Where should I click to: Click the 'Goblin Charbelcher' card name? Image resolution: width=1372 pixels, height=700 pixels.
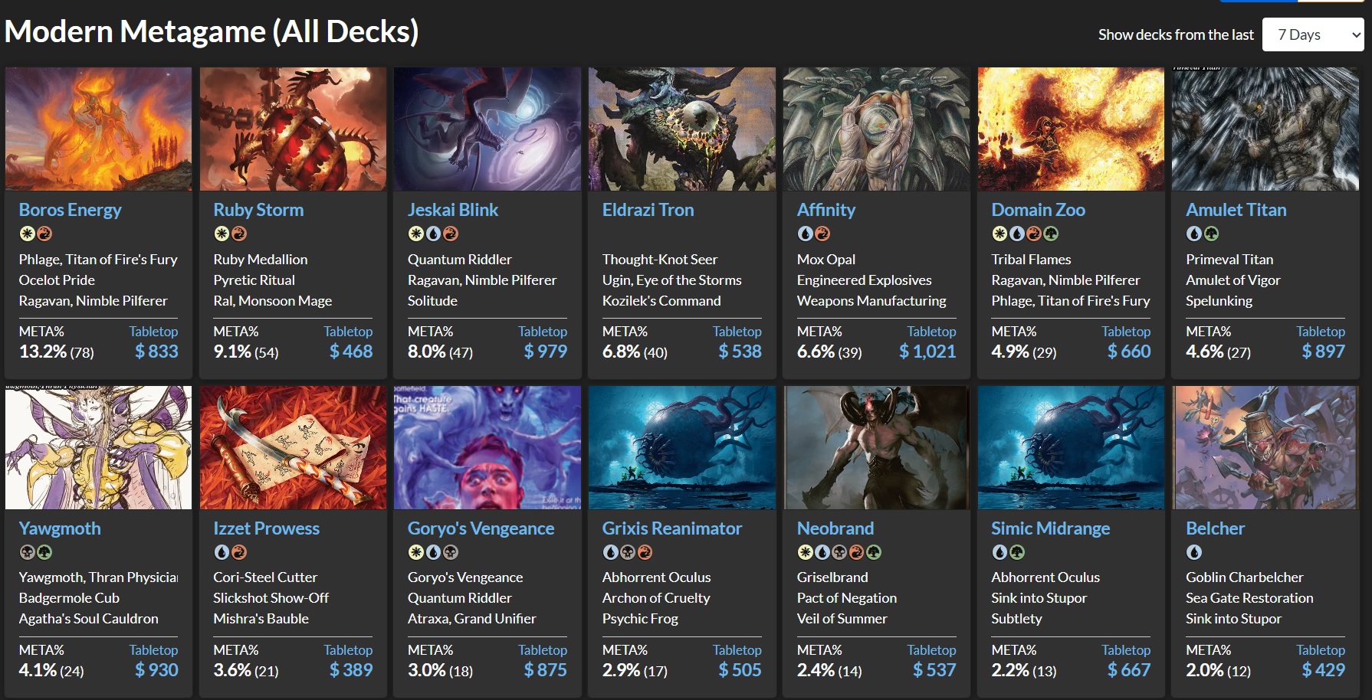(x=1245, y=577)
